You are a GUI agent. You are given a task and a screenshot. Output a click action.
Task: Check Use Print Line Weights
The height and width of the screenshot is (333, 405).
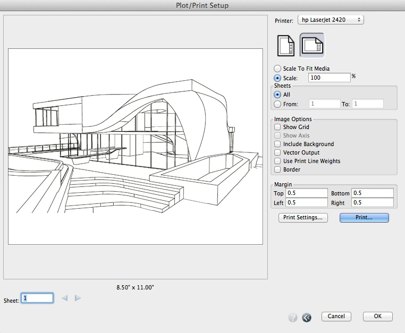277,161
